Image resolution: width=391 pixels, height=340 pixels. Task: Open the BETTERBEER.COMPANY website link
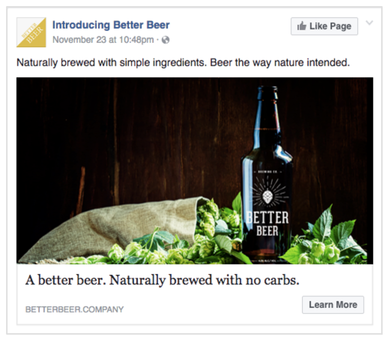tap(74, 309)
